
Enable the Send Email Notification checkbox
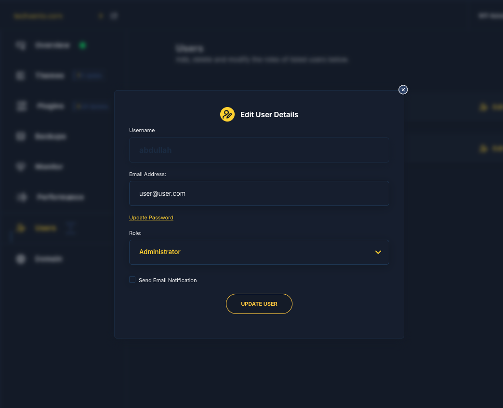click(132, 280)
